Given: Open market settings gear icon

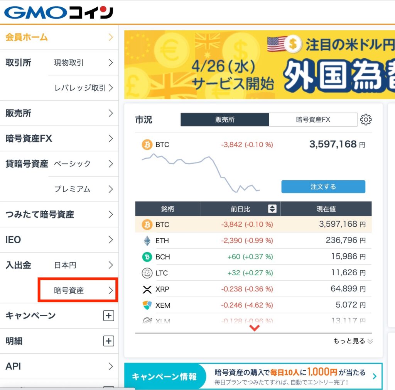Looking at the screenshot, I should click(x=366, y=119).
